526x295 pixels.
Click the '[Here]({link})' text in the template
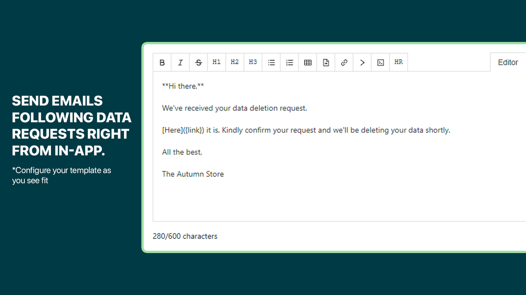pyautogui.click(x=183, y=130)
